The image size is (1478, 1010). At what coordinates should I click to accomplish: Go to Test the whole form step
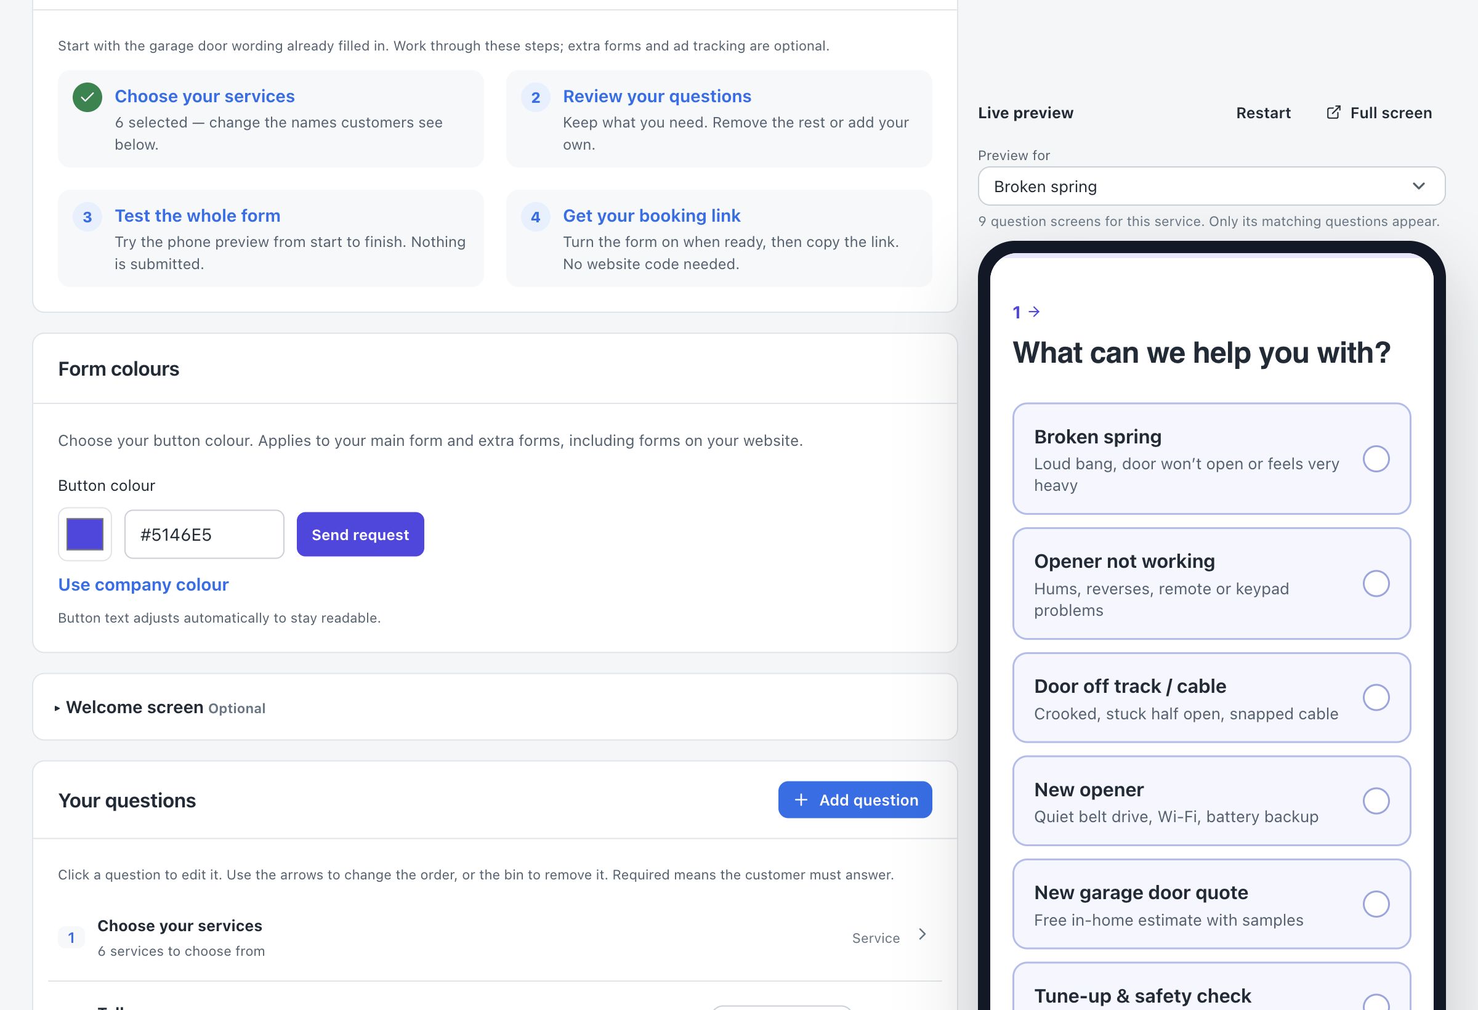coord(197,216)
